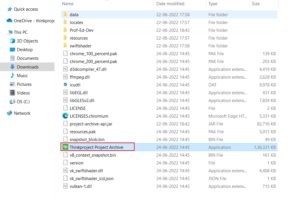Click the d3dcompiler_47.dll file icon

[x=65, y=69]
